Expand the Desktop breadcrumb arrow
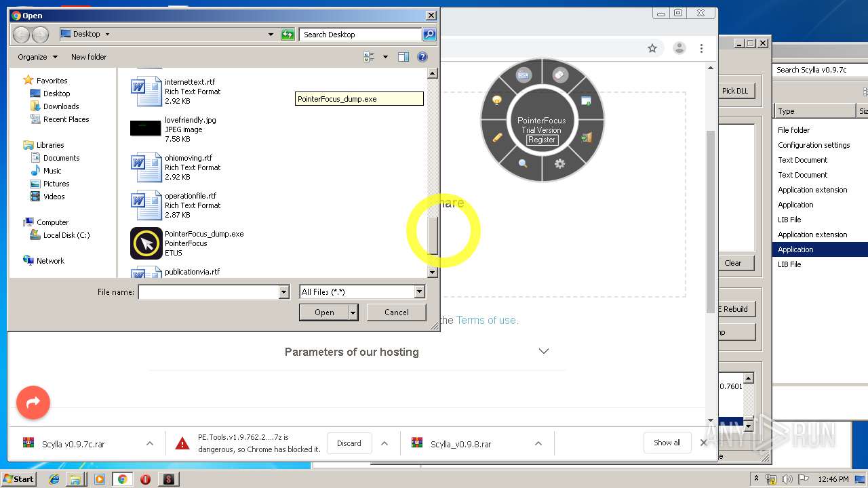 [x=107, y=34]
